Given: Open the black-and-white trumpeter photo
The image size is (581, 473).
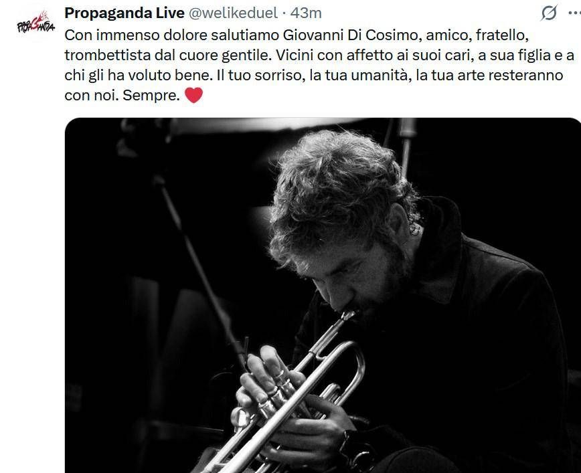Looking at the screenshot, I should pos(323,295).
